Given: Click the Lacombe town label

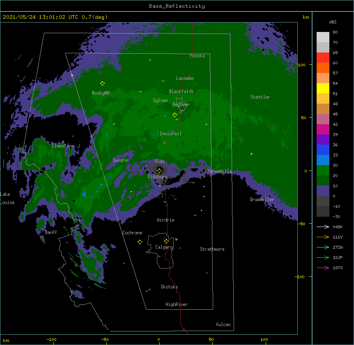Looking at the screenshot, I should (x=185, y=78).
